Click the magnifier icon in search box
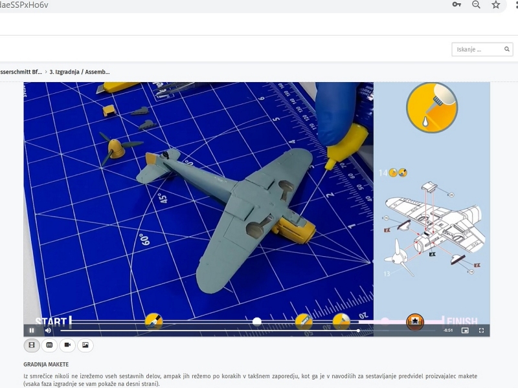This screenshot has height=388, width=518. [506, 49]
